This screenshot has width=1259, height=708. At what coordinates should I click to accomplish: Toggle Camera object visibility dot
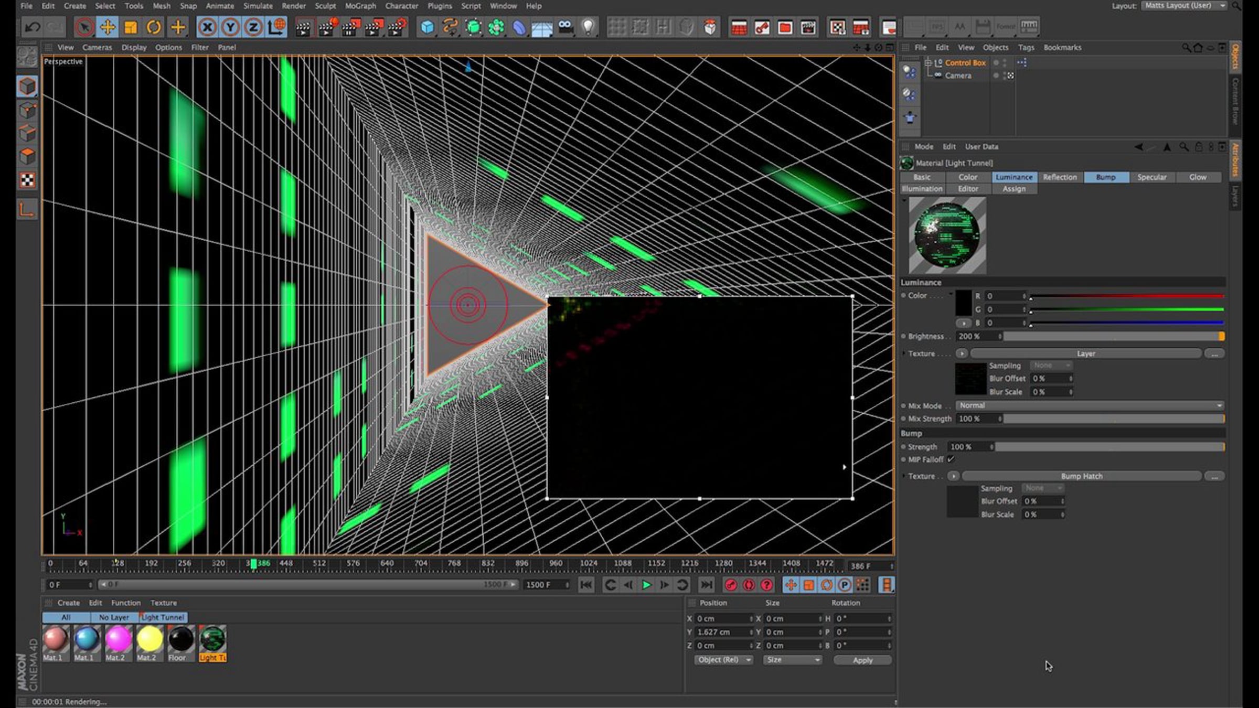(996, 76)
